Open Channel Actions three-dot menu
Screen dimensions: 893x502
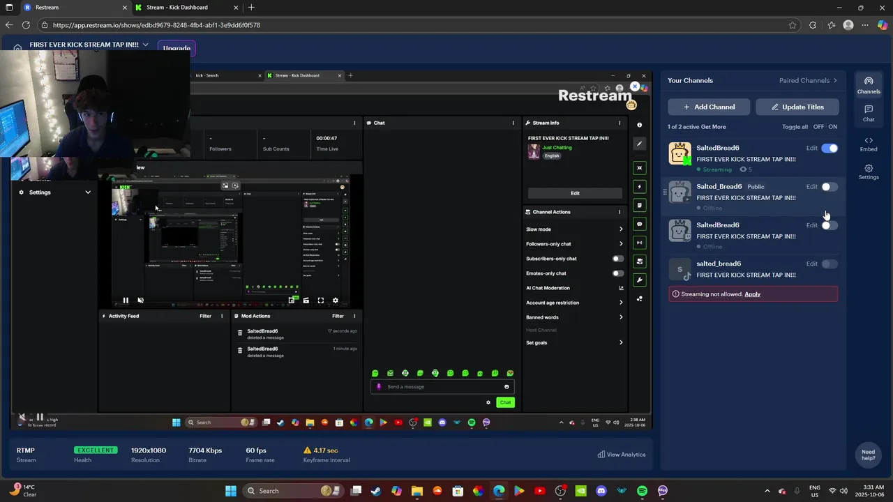click(x=619, y=212)
